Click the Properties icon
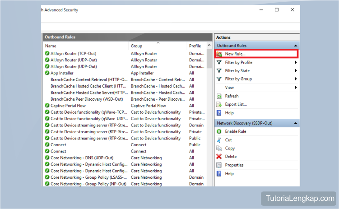Screen dimensions: 339x209 point(219,165)
